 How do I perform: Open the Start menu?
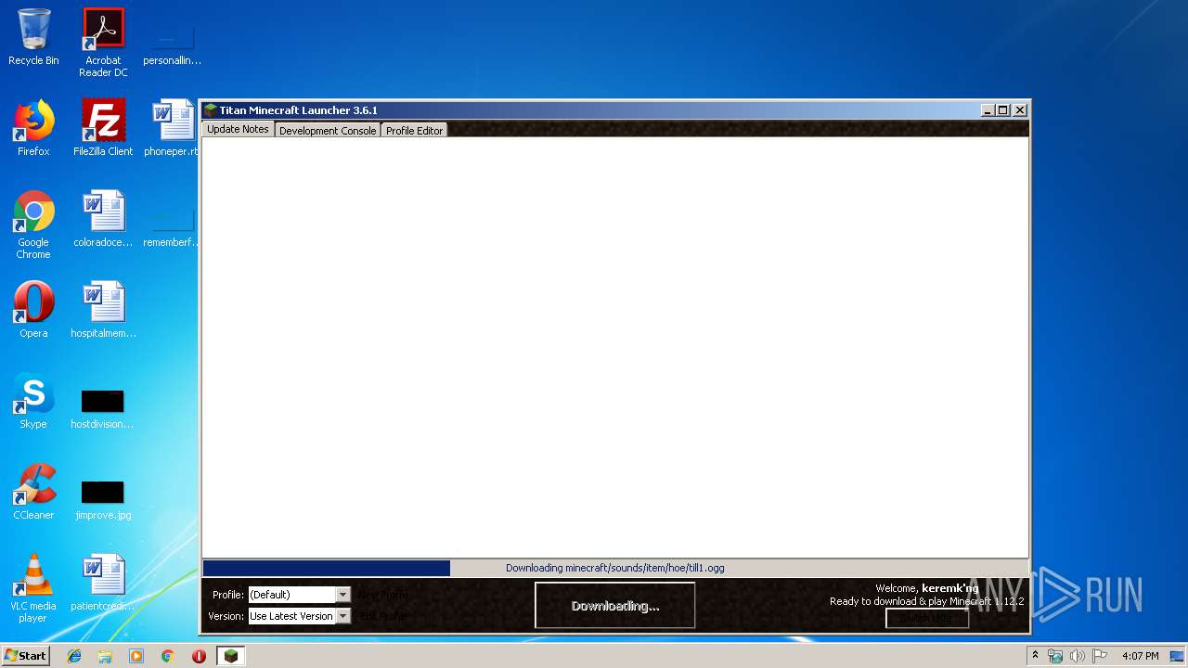(25, 656)
